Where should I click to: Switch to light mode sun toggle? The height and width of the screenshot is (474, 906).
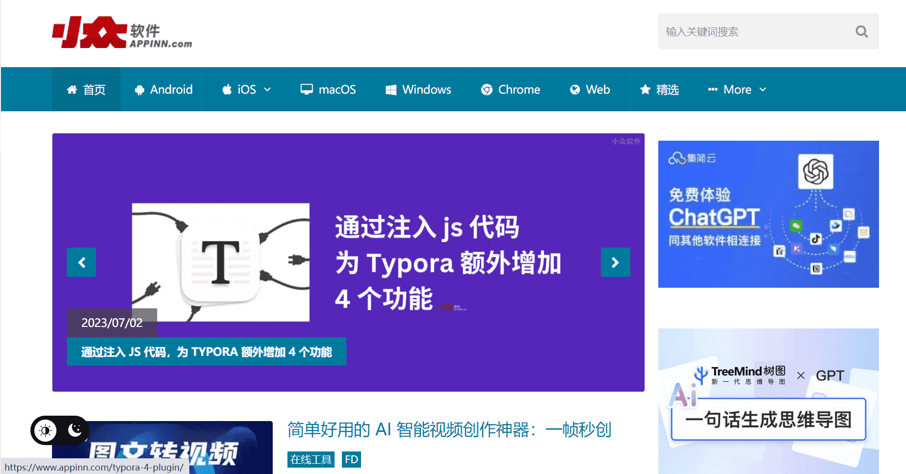click(46, 430)
